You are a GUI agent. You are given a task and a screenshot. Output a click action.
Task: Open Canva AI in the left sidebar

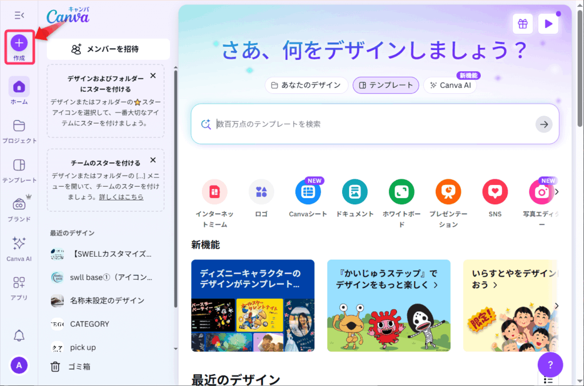(19, 248)
